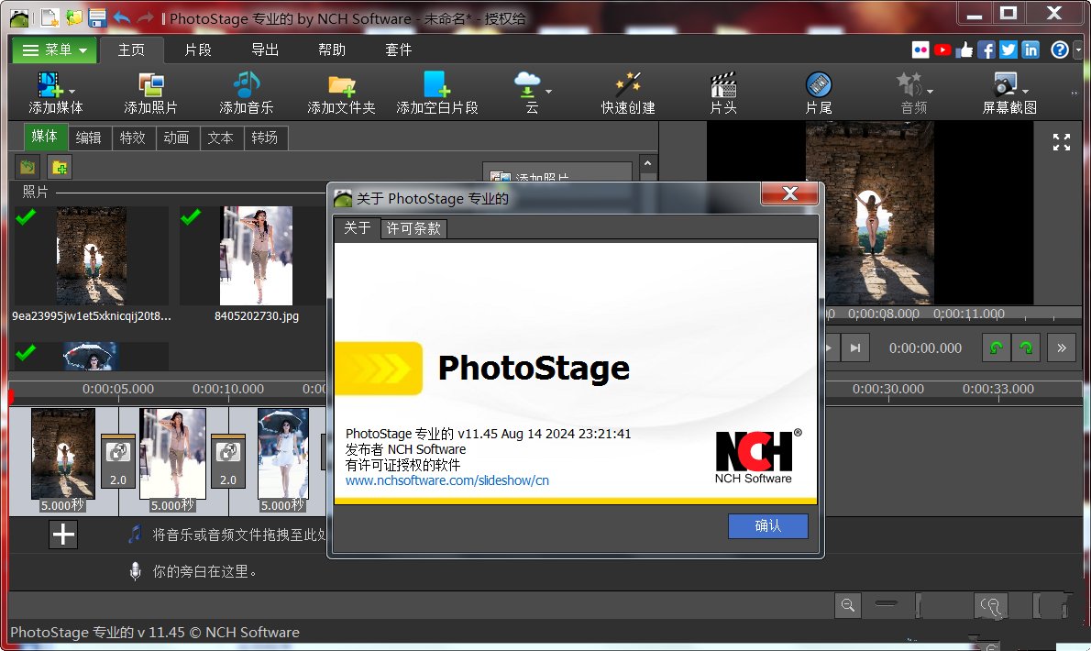Switch to 导出 ribbon tab
Screen dimensions: 1091x651
[264, 50]
